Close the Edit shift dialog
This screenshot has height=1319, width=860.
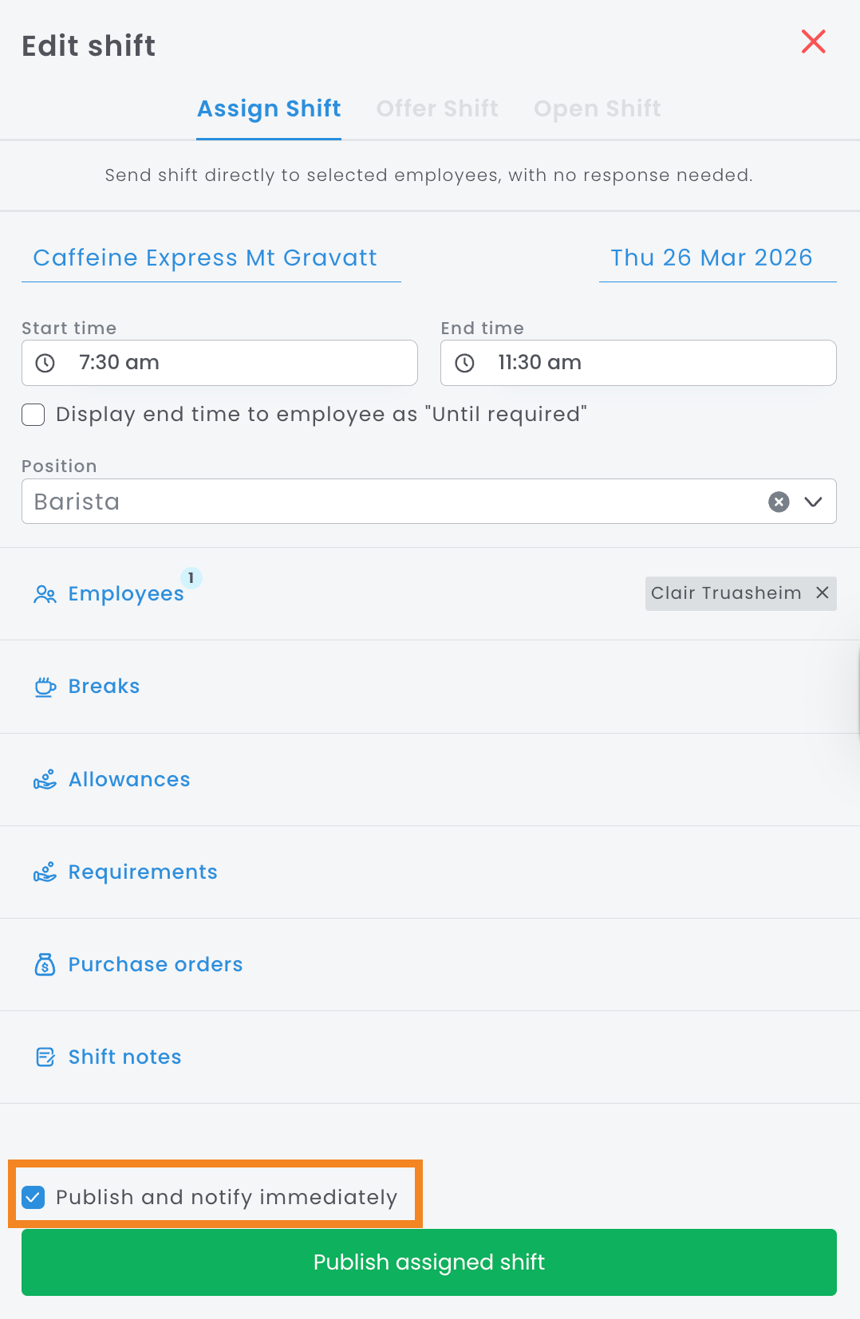813,41
